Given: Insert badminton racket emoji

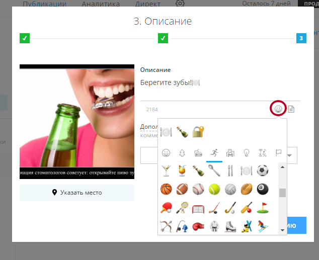Looking at the screenshot, I should pyautogui.click(x=182, y=208).
